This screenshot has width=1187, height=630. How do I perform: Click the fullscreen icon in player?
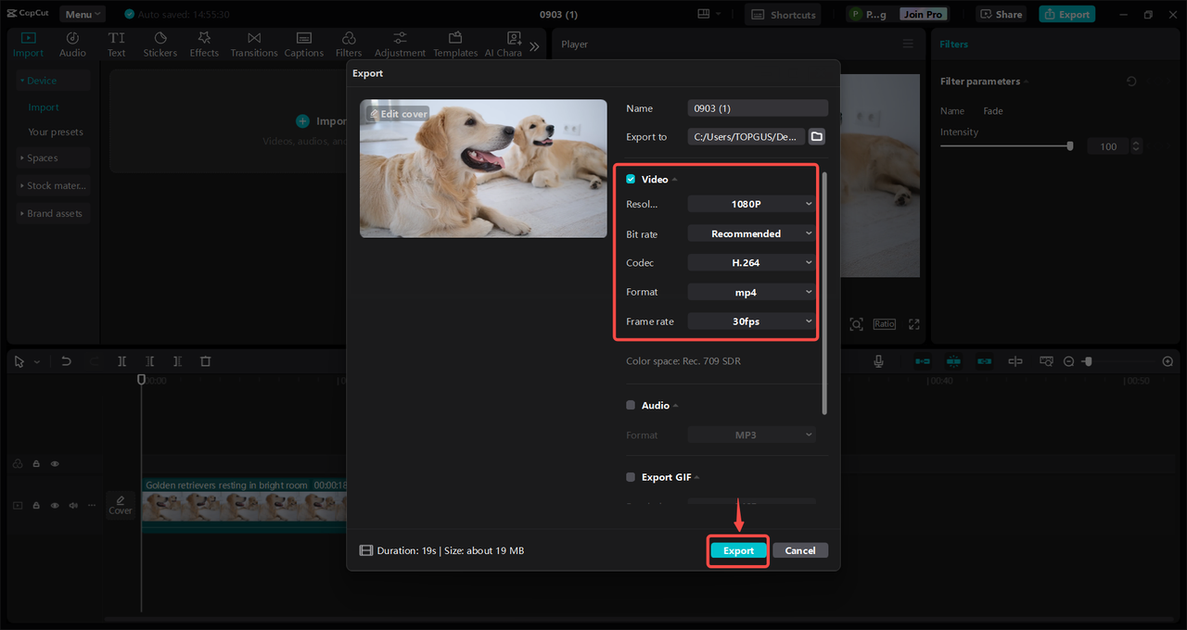913,324
